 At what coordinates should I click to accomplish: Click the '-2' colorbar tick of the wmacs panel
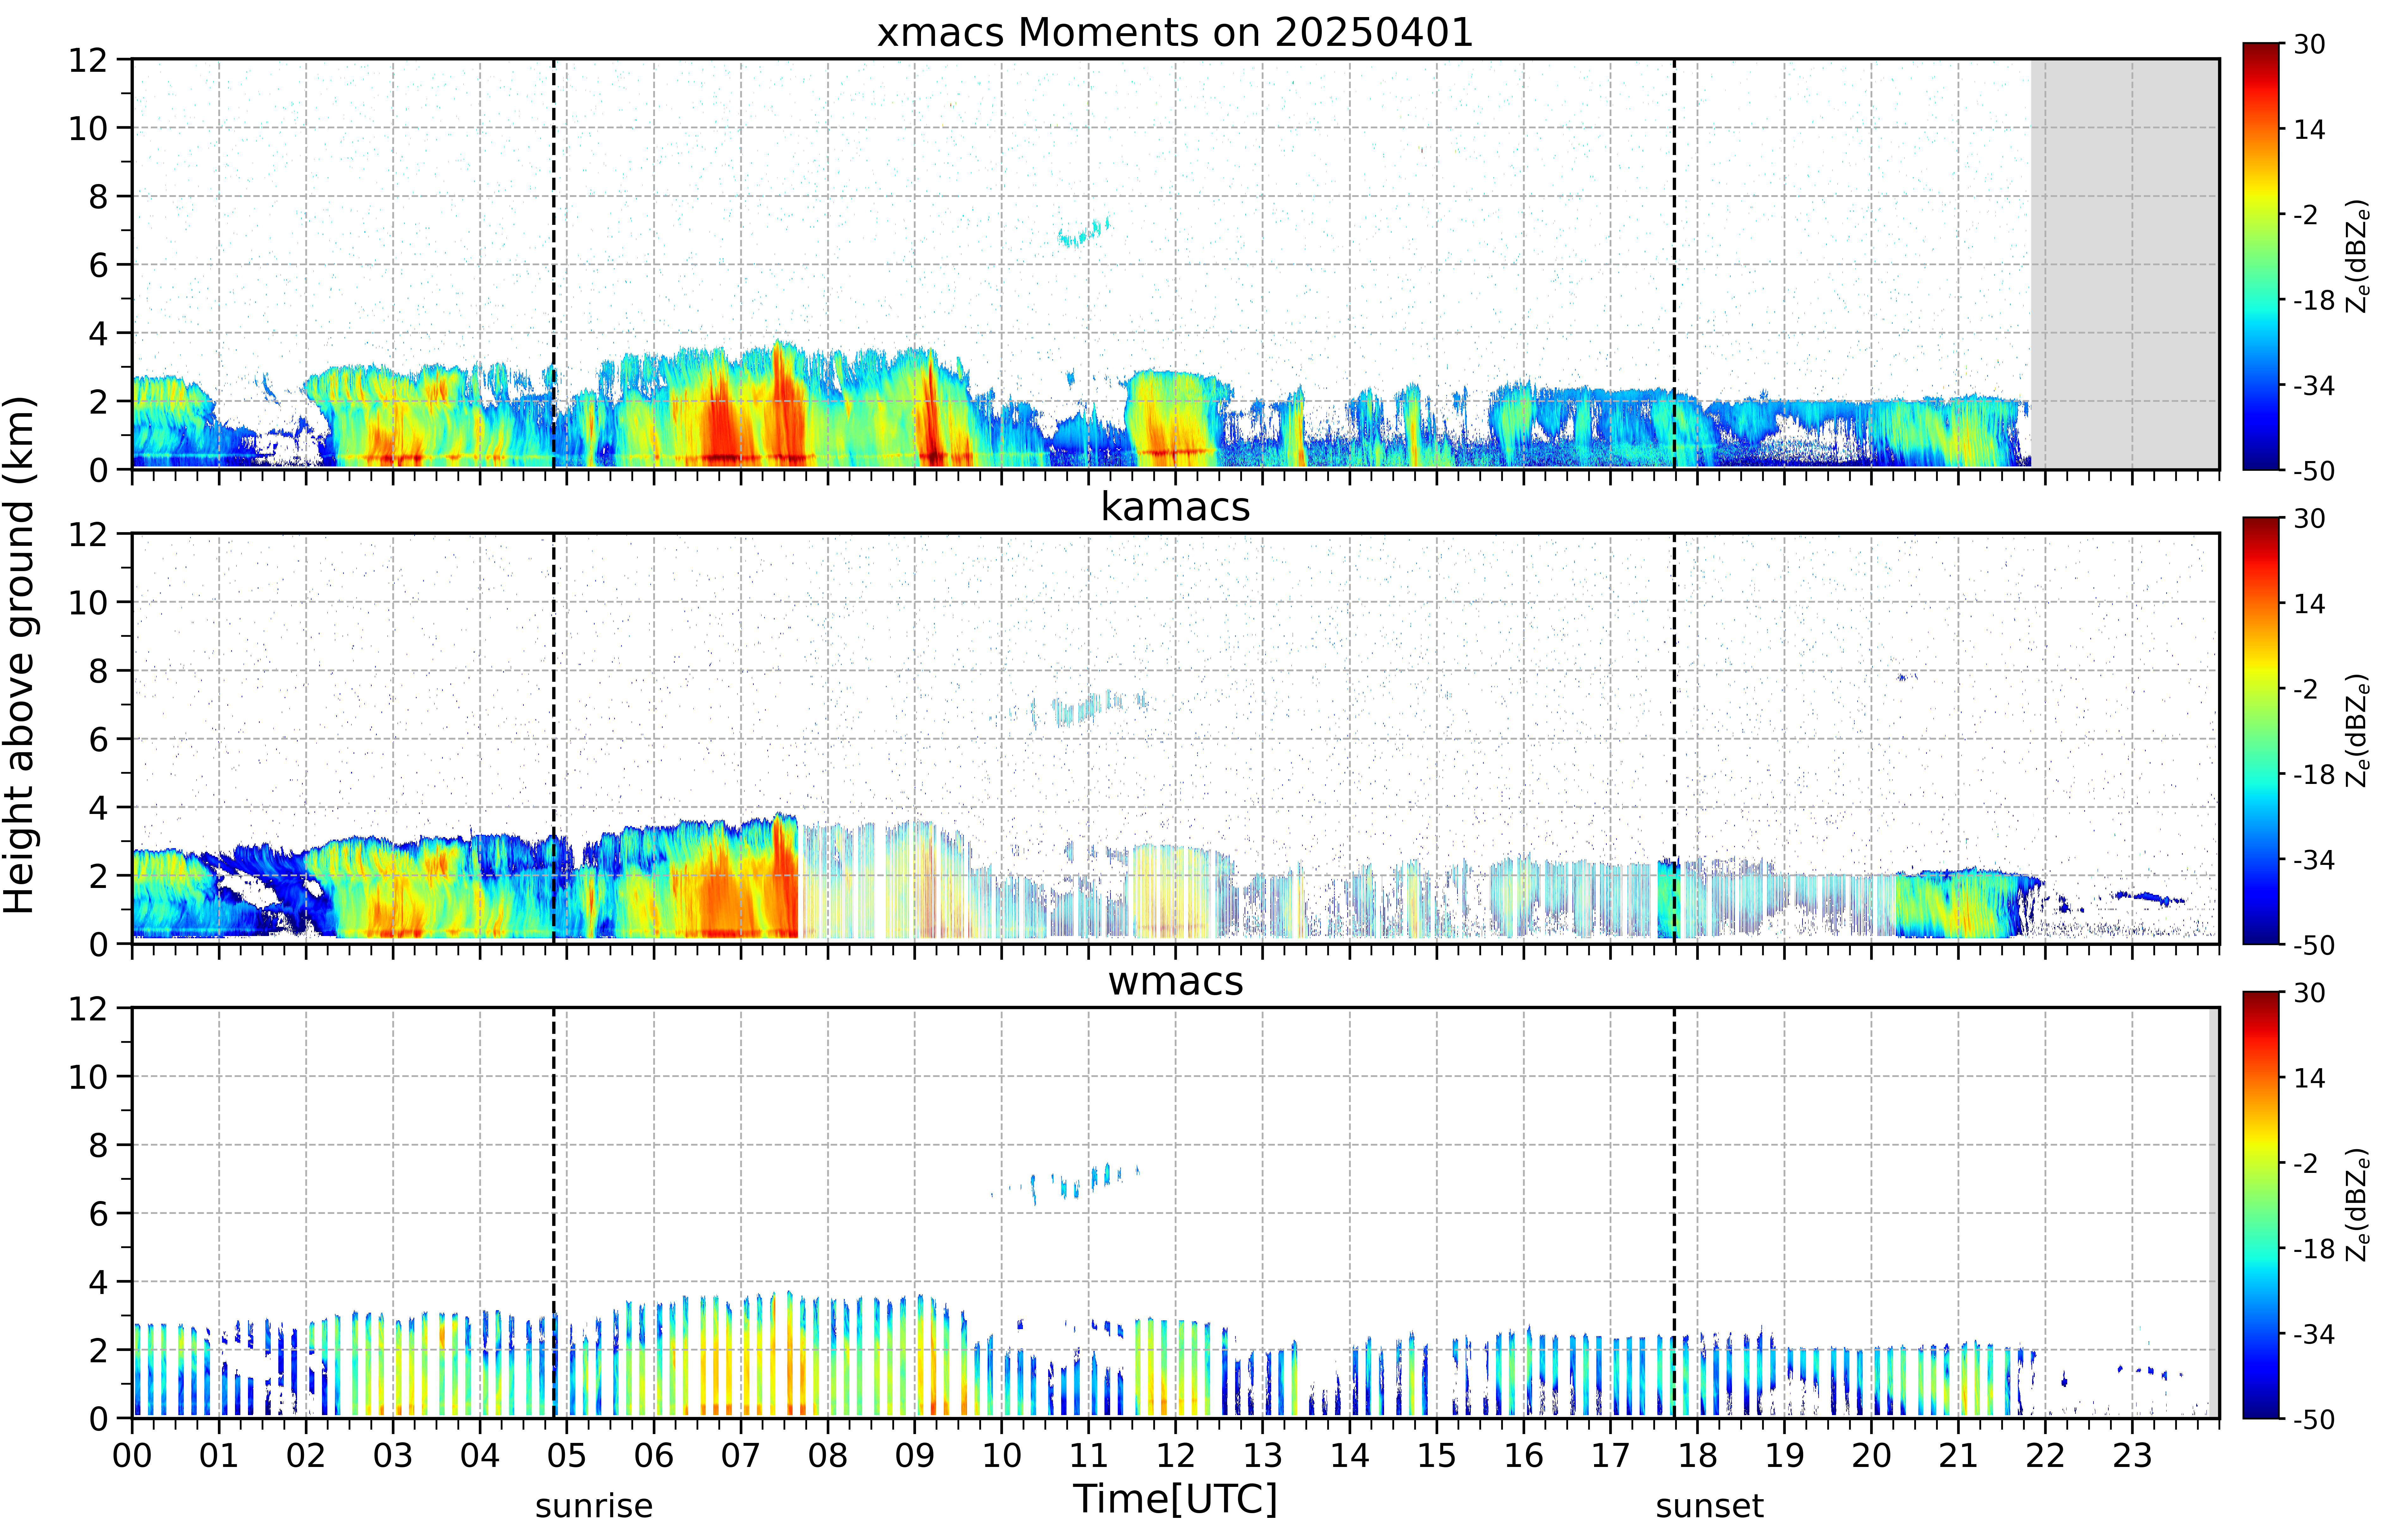tap(2305, 1163)
